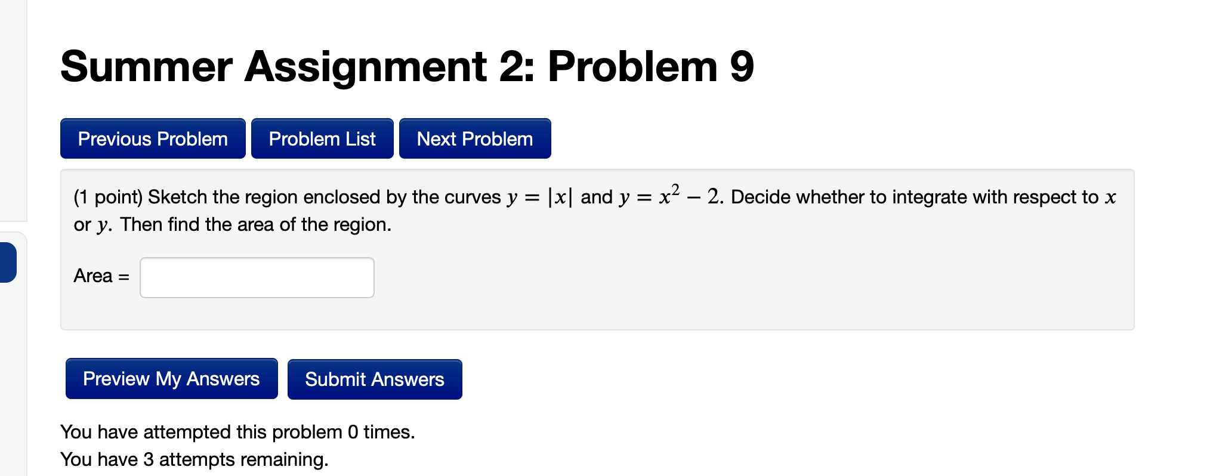Image resolution: width=1210 pixels, height=476 pixels.
Task: Return to the full Problem List view
Action: (322, 138)
